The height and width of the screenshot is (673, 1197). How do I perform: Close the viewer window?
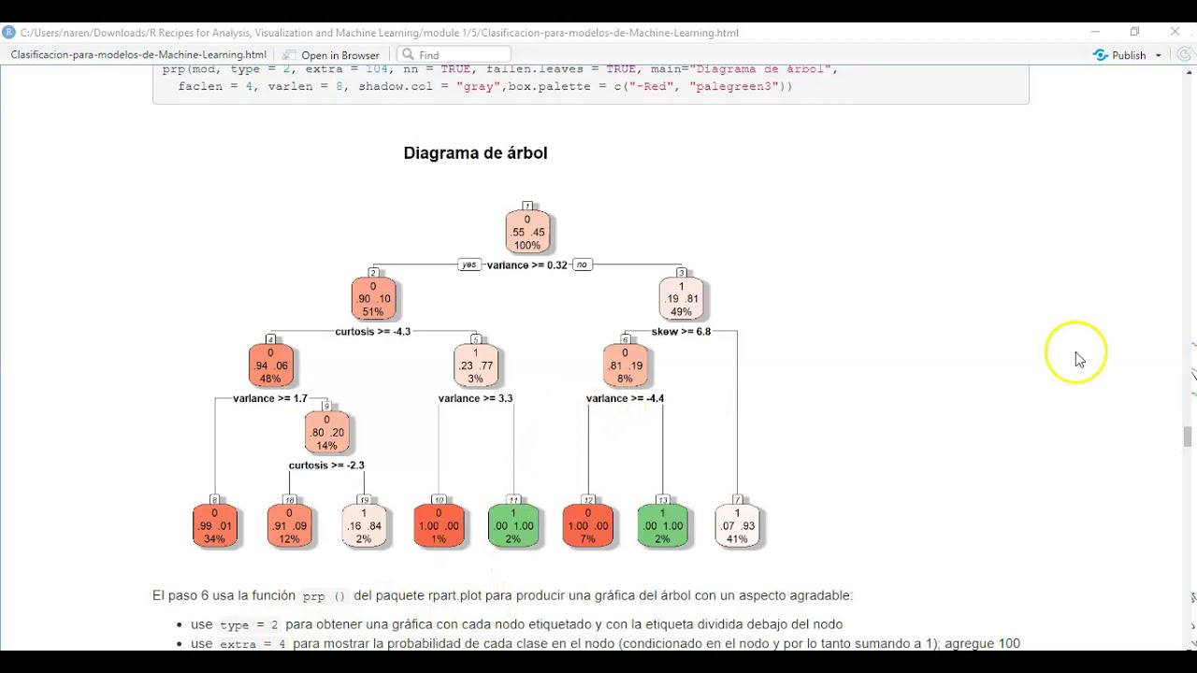[1175, 32]
